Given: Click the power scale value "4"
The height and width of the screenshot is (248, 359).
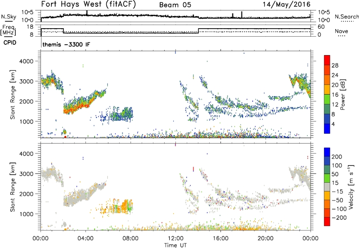Looking at the screenshot, I should (333, 124).
